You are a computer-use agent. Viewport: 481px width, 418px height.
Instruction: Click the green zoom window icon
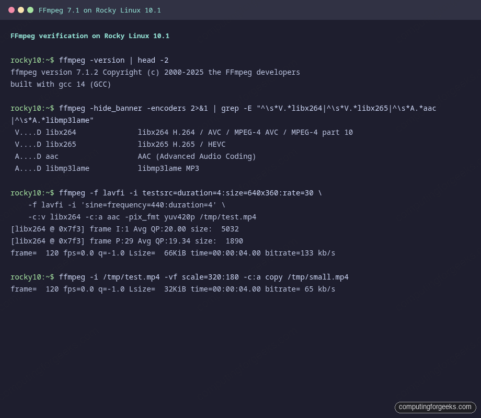coord(30,9)
